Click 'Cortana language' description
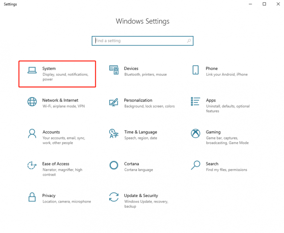Image resolution: width=284 pixels, height=233 pixels. 139,170
